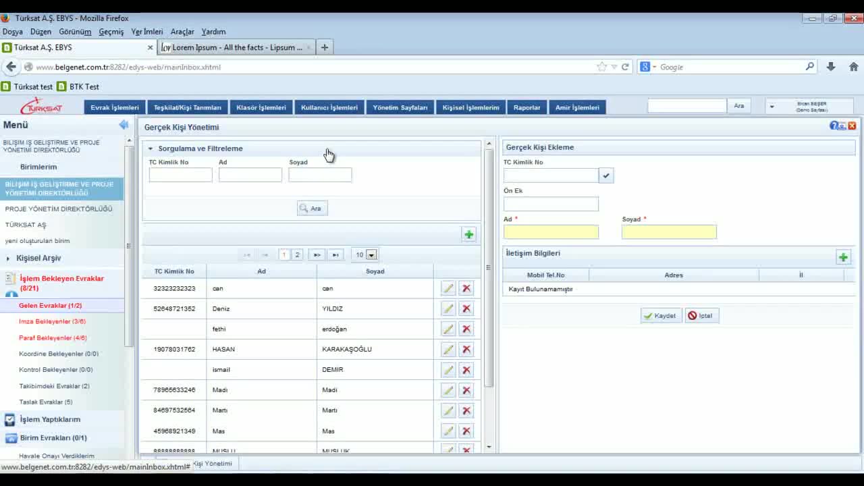The height and width of the screenshot is (486, 864).
Task: Click the edit pencil icon for Deniz YILDIZ
Action: (448, 308)
